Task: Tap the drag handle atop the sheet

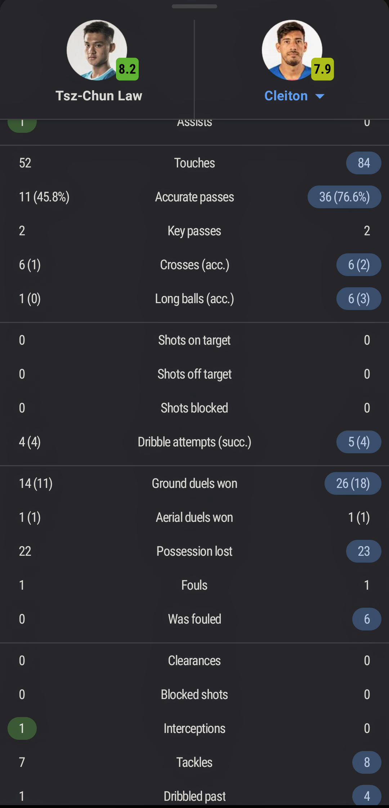Action: coord(194,6)
